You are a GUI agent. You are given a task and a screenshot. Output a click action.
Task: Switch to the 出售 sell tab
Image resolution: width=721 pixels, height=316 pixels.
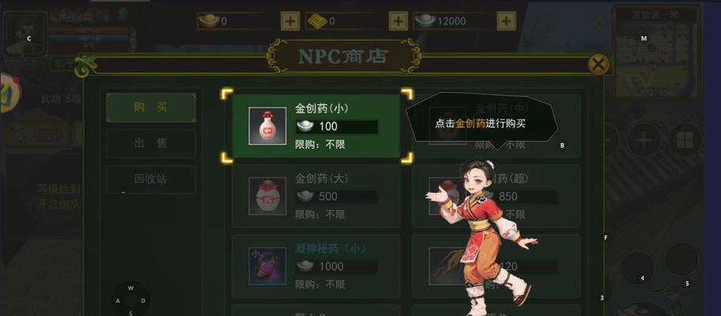pos(151,144)
